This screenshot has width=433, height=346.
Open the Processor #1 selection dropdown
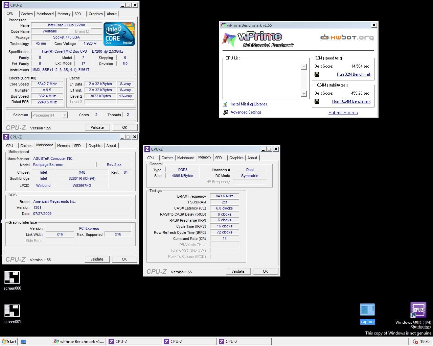pos(49,115)
